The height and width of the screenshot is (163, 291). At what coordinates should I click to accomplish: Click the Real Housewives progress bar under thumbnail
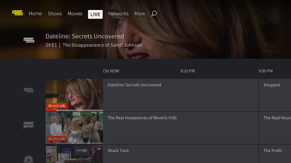pos(74,143)
